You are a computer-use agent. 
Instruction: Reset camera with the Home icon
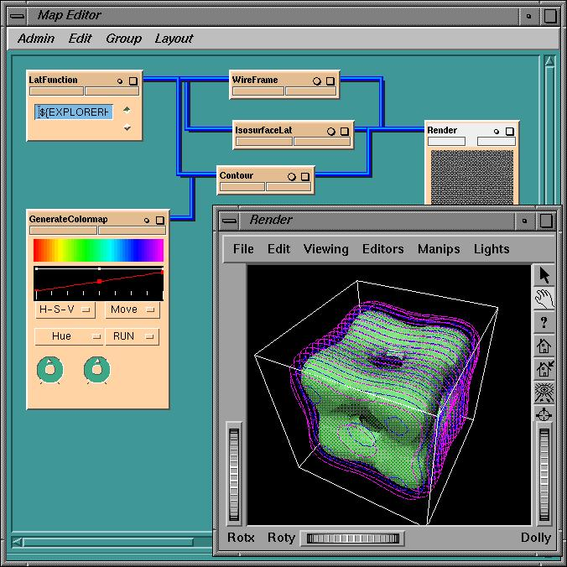click(x=544, y=346)
